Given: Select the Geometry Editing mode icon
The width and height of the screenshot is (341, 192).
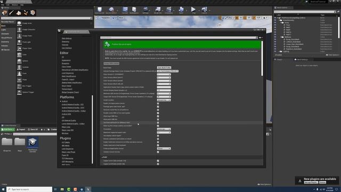Looking at the screenshot, I should pos(33,13).
